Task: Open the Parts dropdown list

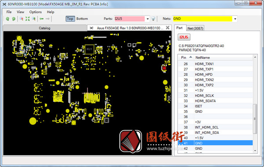Action: pos(147,19)
